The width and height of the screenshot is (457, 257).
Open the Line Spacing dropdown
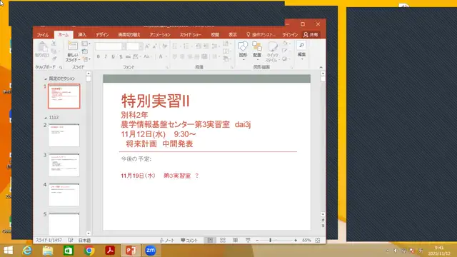click(x=215, y=46)
